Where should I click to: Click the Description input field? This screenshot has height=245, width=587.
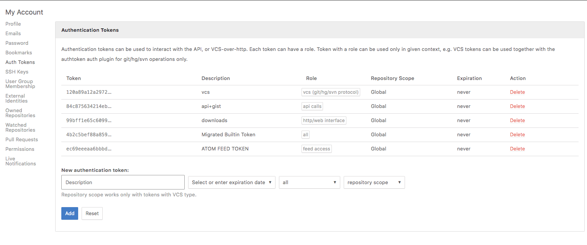click(x=123, y=182)
